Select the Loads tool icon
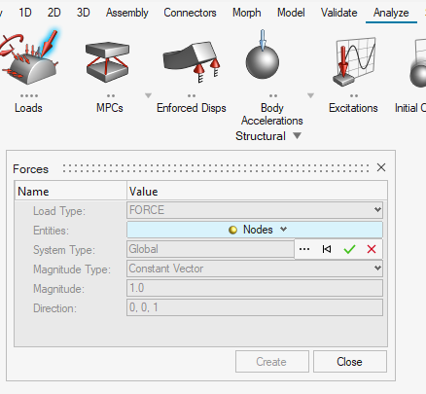426x394 pixels. [29, 57]
